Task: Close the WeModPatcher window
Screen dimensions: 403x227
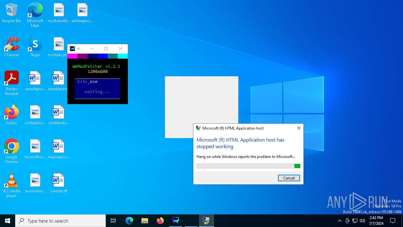Action: click(x=121, y=49)
